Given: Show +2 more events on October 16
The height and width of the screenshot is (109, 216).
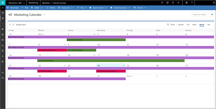Looking at the screenshot, I should click(x=94, y=55).
